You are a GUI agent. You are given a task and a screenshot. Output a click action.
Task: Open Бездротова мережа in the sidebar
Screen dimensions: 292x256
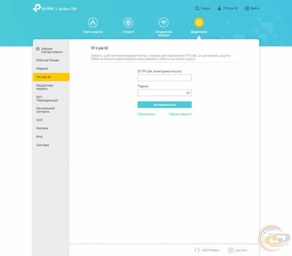coord(45,87)
